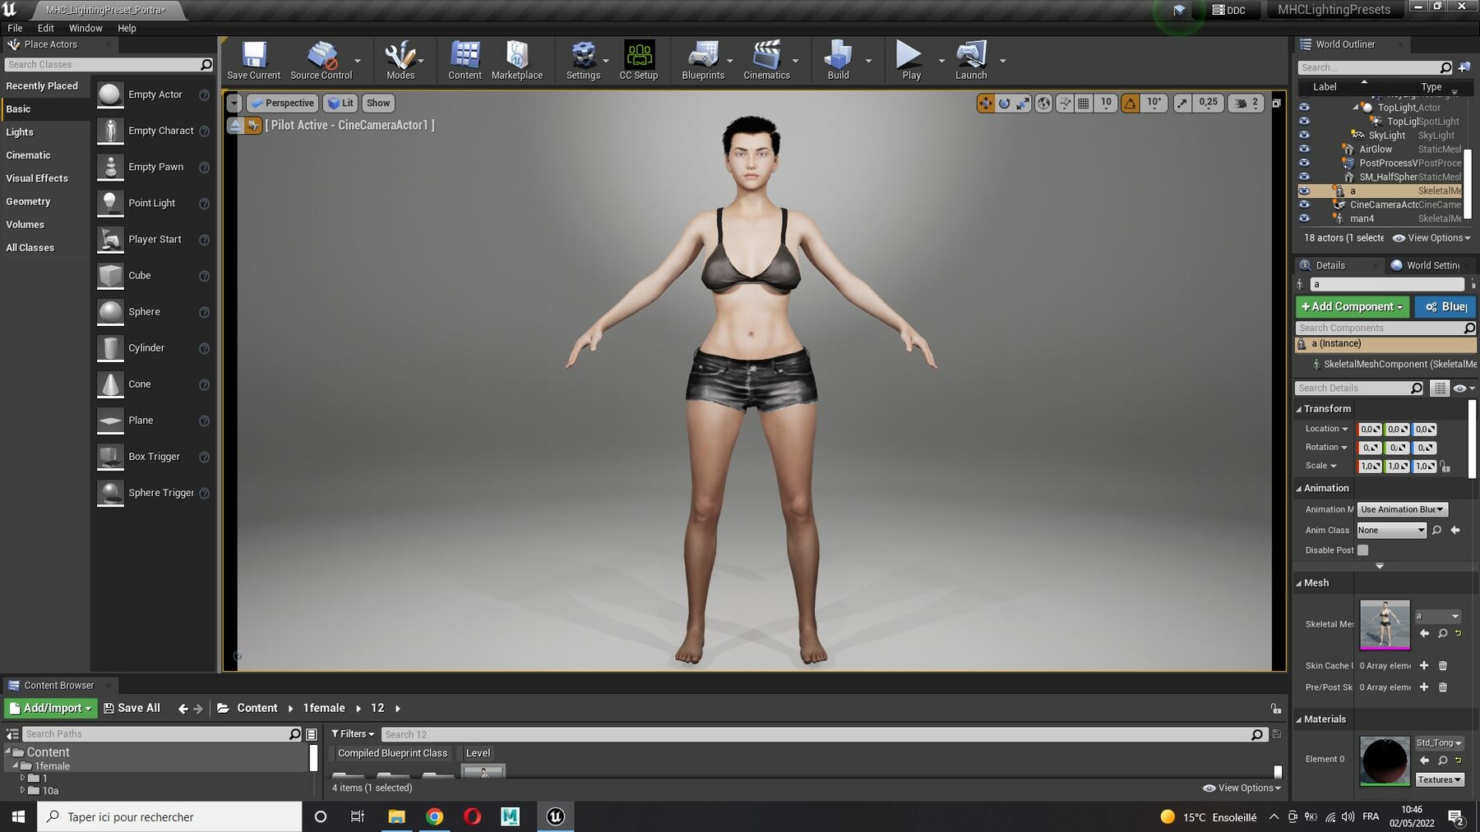The width and height of the screenshot is (1480, 832).
Task: Open the Window menu
Action: pyautogui.click(x=86, y=28)
